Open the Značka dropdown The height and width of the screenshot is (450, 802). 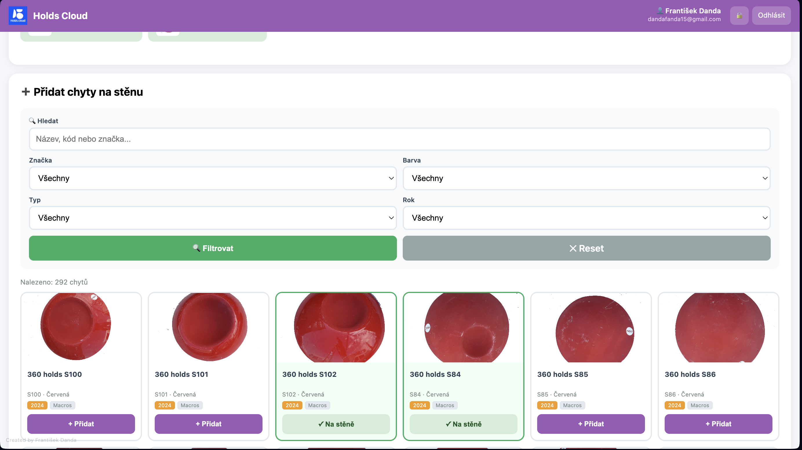(x=213, y=178)
